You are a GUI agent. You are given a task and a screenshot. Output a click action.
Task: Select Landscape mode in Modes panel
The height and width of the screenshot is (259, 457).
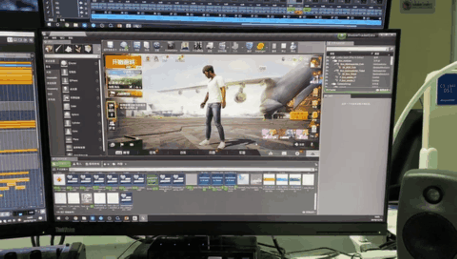point(69,49)
